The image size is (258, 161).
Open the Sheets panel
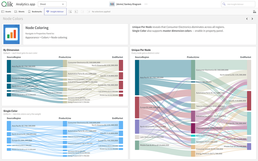pyautogui.click(x=19, y=12)
